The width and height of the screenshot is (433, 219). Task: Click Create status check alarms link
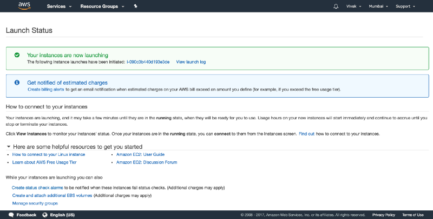coord(37,188)
